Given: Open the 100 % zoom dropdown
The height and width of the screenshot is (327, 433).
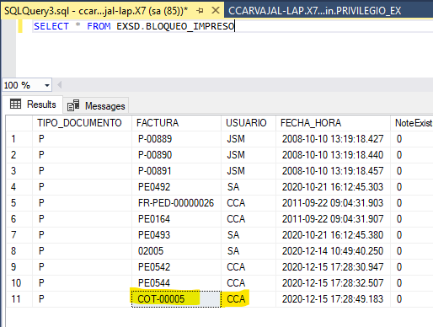Looking at the screenshot, I should [x=47, y=85].
